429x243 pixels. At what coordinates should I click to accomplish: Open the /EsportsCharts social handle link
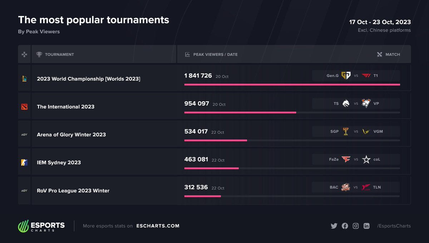(x=394, y=226)
